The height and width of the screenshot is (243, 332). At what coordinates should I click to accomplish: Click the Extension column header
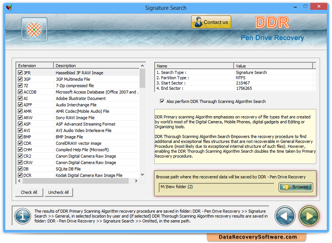[x=35, y=66]
